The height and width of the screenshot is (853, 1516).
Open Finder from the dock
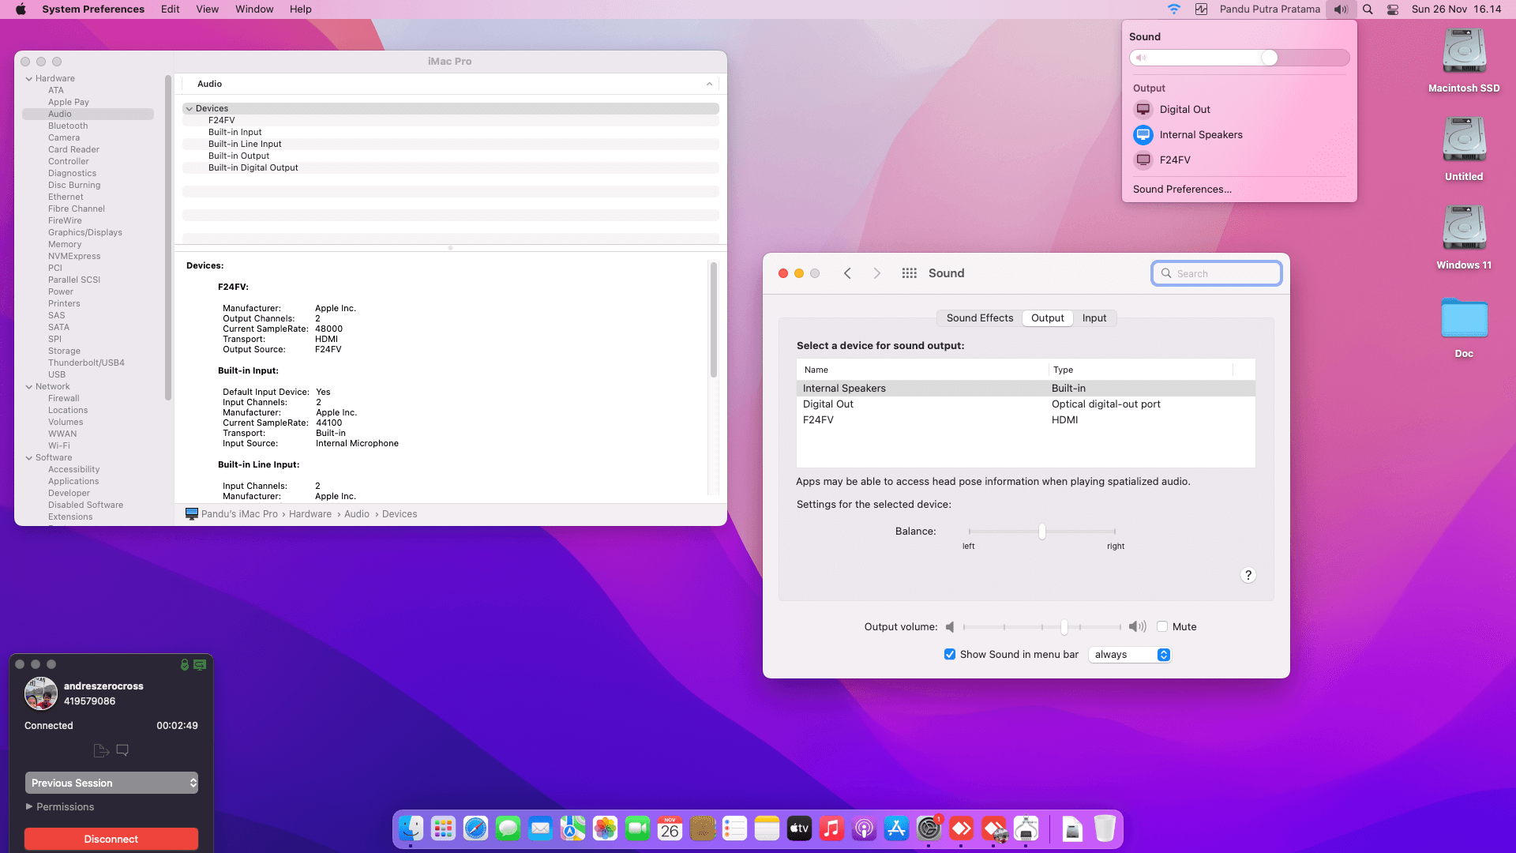coord(411,829)
